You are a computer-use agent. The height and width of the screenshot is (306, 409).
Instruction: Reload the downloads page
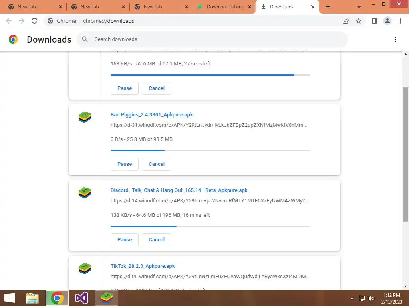coord(34,21)
